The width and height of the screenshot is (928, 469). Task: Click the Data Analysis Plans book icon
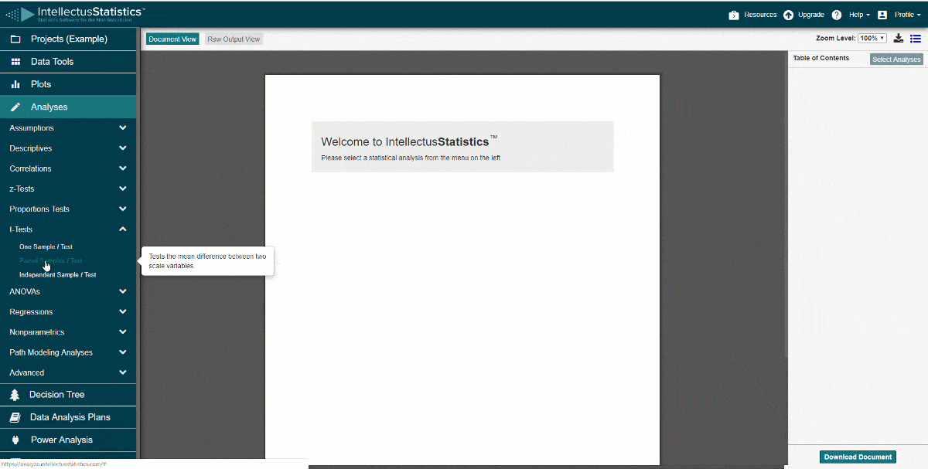tap(15, 417)
